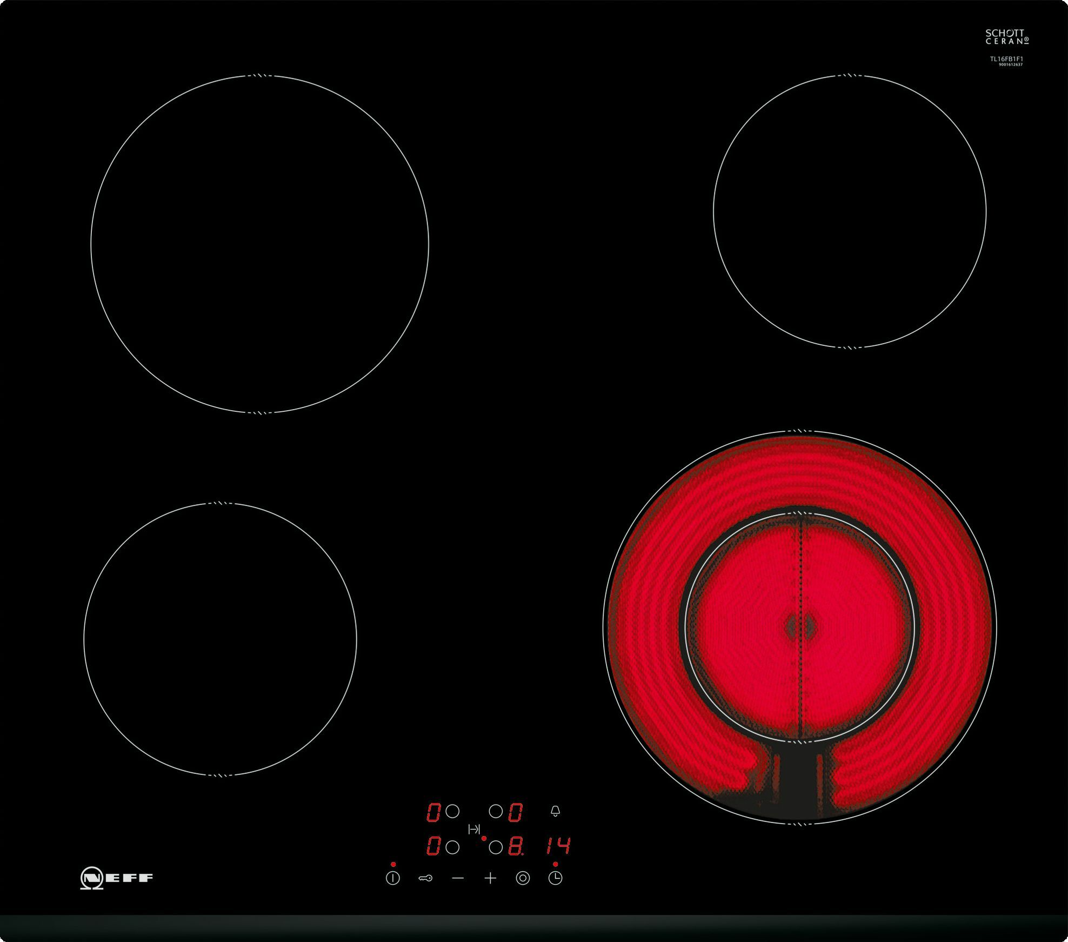This screenshot has width=1068, height=942.
Task: Tap the dual-ring zone extension icon
Action: (523, 878)
